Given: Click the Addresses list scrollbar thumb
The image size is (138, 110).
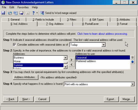Looking at the screenshot, I should 65,63.
